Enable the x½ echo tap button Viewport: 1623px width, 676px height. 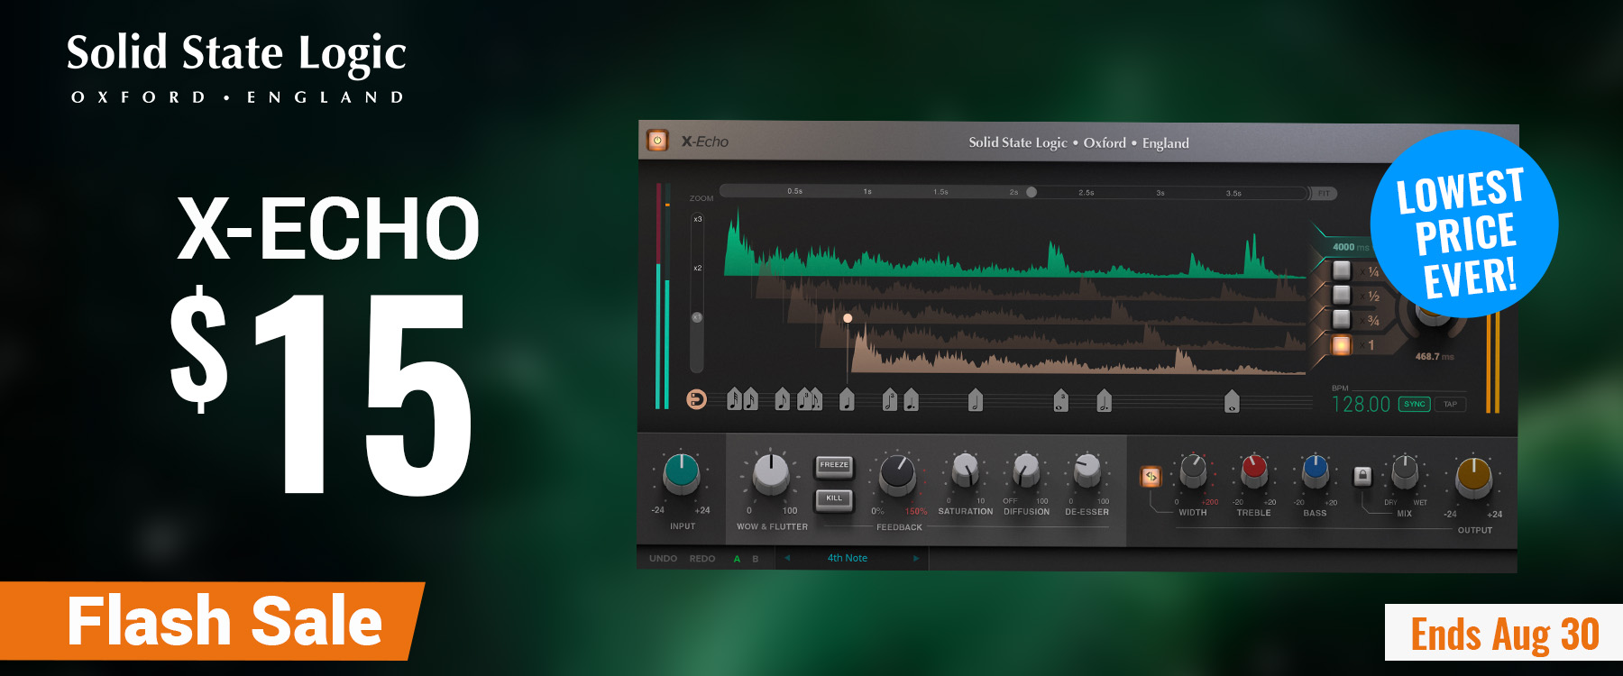1342,295
